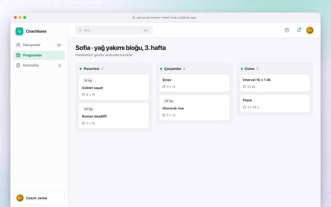The height and width of the screenshot is (207, 331).
Task: Click the Programlar calendar icon
Action: 18,55
